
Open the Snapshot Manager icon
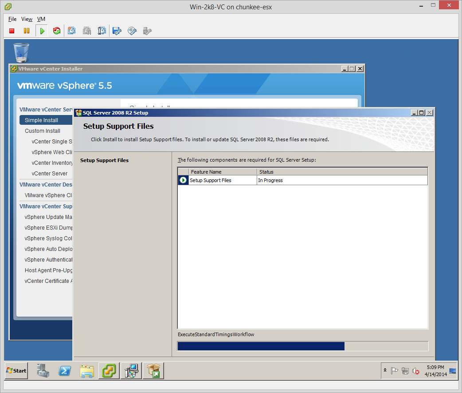(x=102, y=31)
